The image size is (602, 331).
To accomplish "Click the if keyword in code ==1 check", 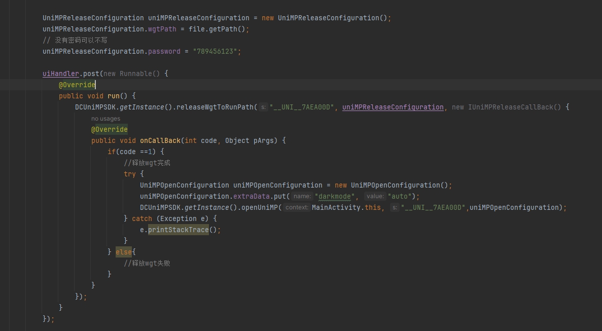I will (112, 152).
